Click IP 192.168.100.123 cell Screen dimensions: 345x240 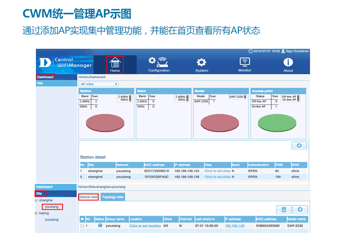point(187,171)
